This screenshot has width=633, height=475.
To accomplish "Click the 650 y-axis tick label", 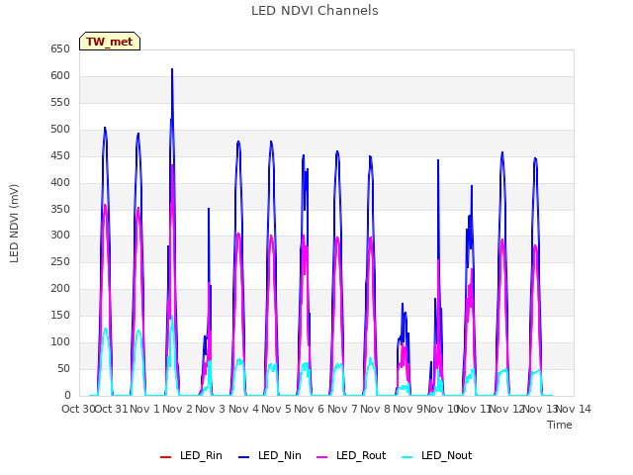I will click(60, 49).
